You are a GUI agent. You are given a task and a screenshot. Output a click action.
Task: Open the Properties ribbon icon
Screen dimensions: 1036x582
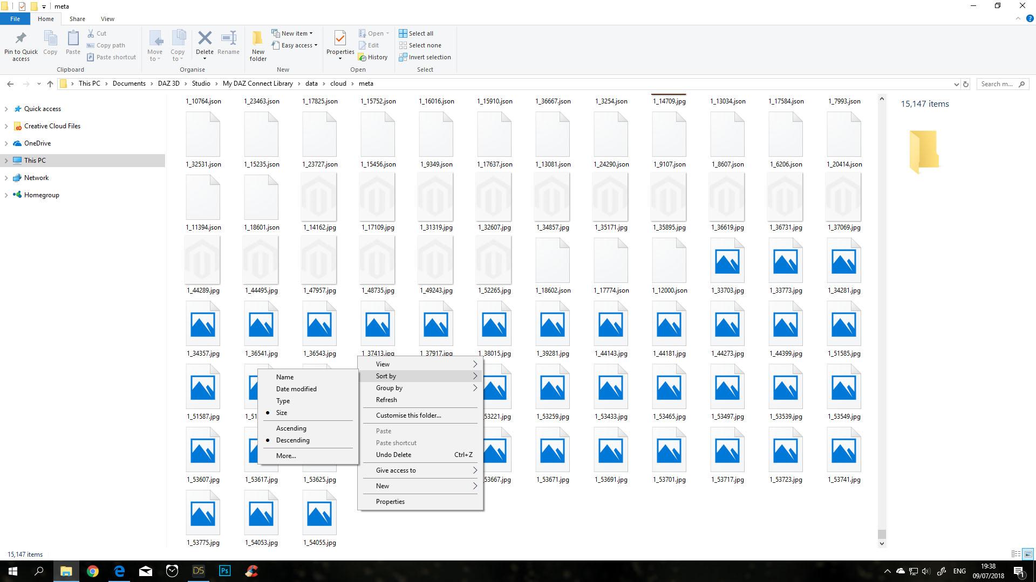pos(340,39)
